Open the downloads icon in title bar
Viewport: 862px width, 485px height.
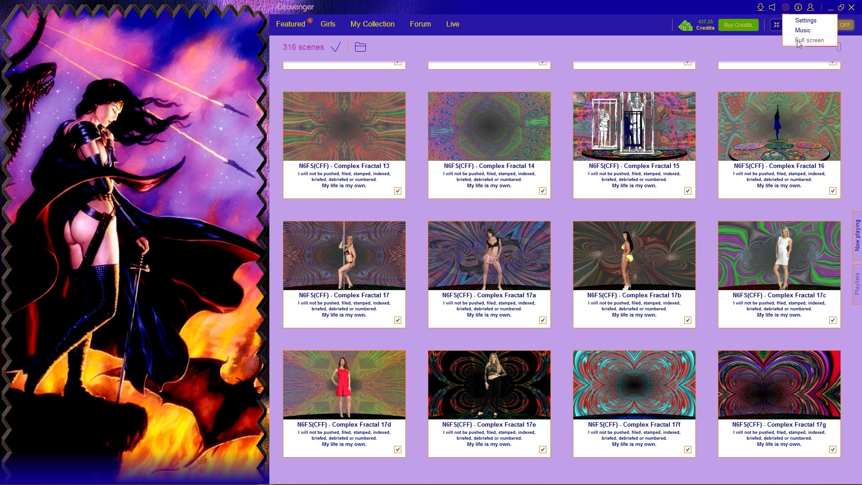pyautogui.click(x=760, y=7)
